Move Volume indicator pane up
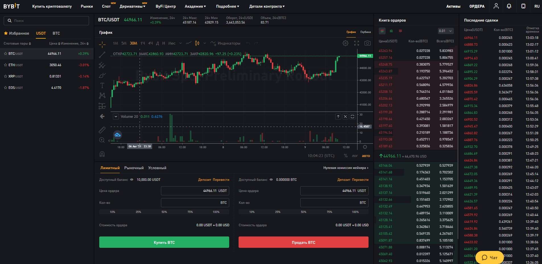Image resolution: width=542 pixels, height=264 pixels. [338, 116]
